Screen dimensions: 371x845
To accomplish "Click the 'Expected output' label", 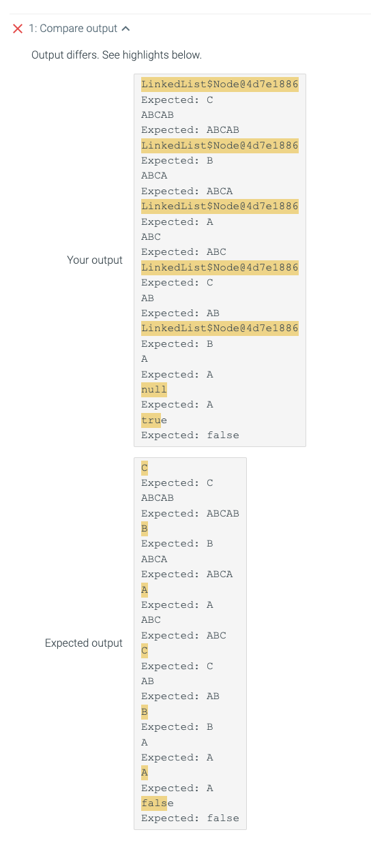I will (x=84, y=643).
